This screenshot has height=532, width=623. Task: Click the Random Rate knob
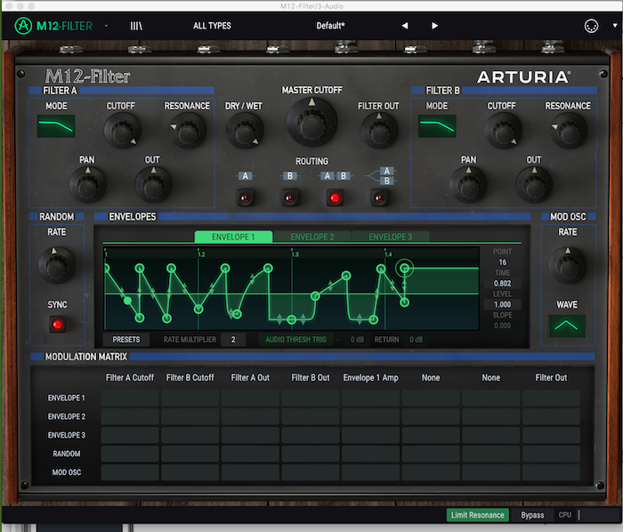click(56, 265)
